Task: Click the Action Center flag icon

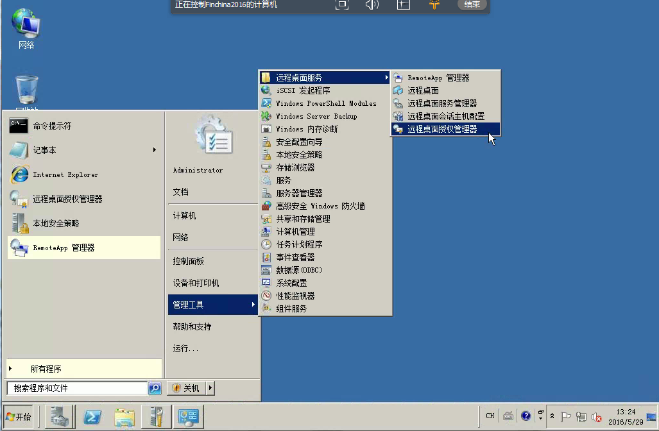Action: tap(566, 417)
